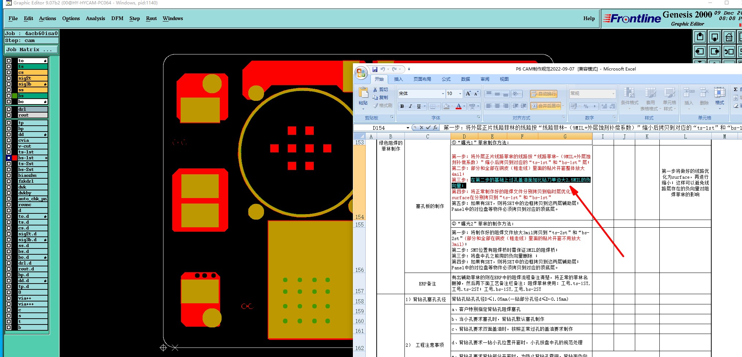Image resolution: width=742 pixels, height=357 pixels.
Task: Open the DFM menu in Genesis
Action: pos(117,19)
